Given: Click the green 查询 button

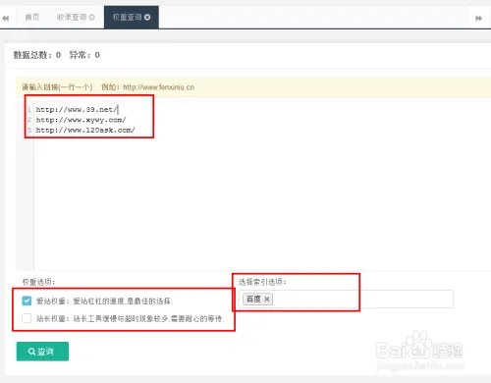Looking at the screenshot, I should click(42, 352).
